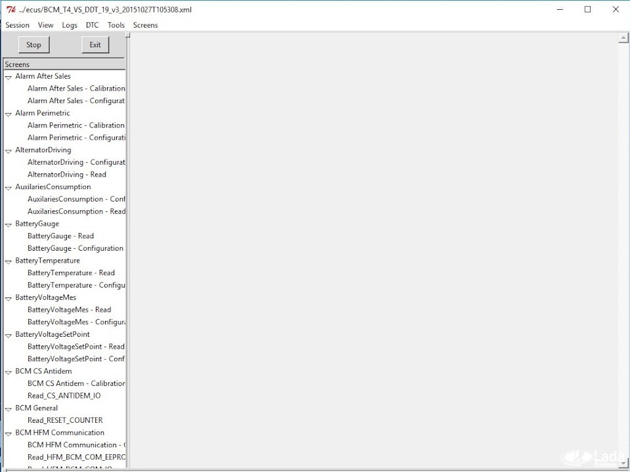The image size is (630, 472).
Task: Click the Stop button
Action: pos(33,45)
